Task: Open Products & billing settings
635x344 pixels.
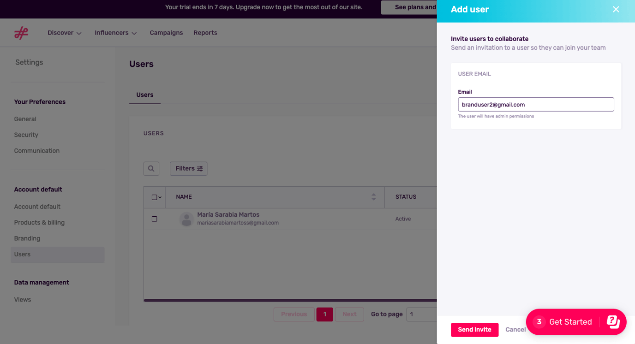Action: 39,223
